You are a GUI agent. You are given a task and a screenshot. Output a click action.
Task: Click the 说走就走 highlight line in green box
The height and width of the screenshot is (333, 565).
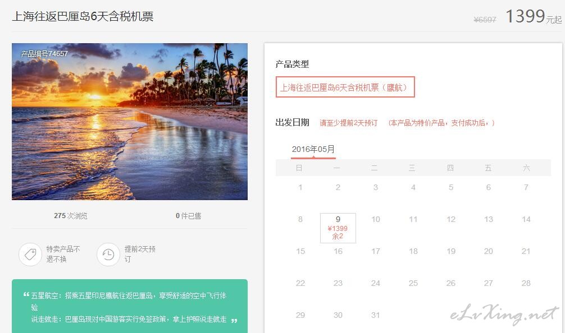pyautogui.click(x=129, y=320)
